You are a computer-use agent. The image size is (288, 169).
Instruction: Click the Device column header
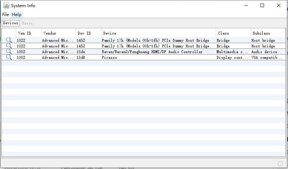pos(109,33)
